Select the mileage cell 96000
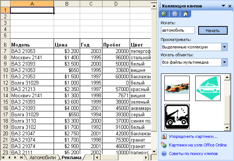 116,57
